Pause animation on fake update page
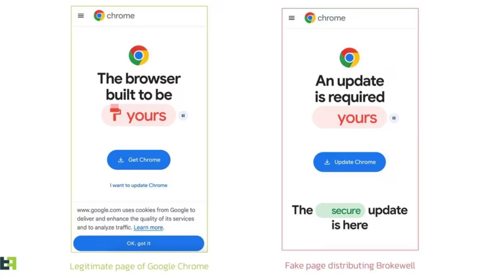 click(394, 118)
